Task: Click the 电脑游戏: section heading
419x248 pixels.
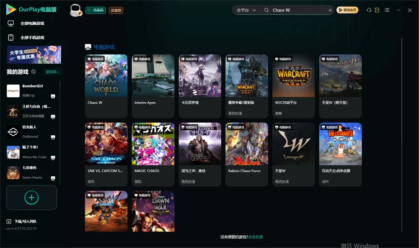Action: [x=104, y=47]
